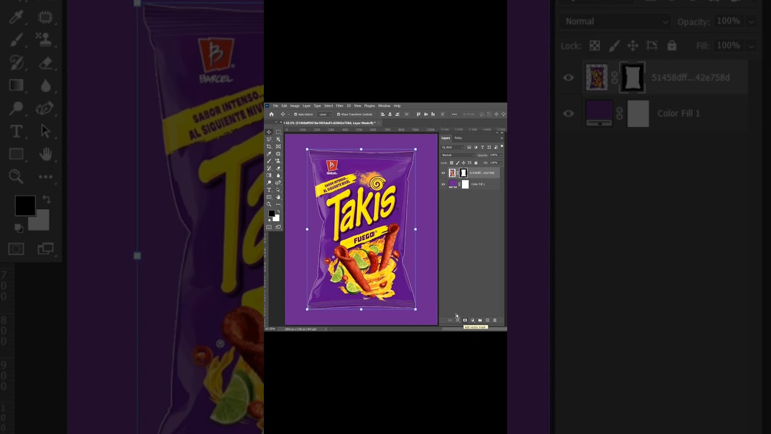Toggle lock all padlock

pyautogui.click(x=476, y=163)
